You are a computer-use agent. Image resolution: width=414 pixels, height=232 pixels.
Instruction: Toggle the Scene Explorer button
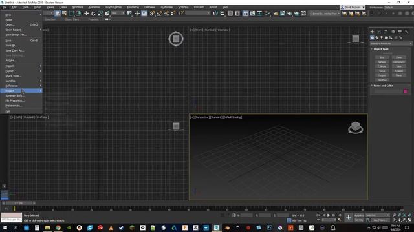[x=230, y=14]
